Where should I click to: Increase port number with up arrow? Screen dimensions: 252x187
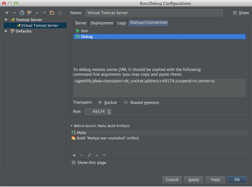(x=109, y=110)
